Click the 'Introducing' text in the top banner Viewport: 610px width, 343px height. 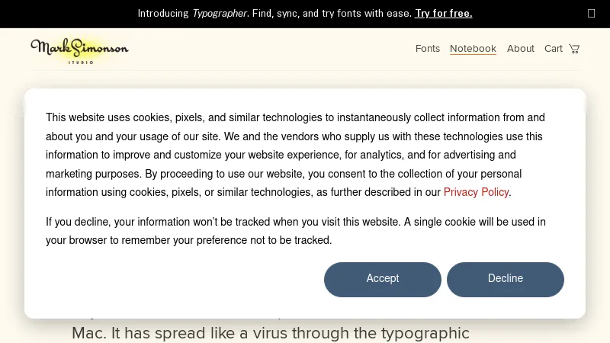tap(163, 13)
